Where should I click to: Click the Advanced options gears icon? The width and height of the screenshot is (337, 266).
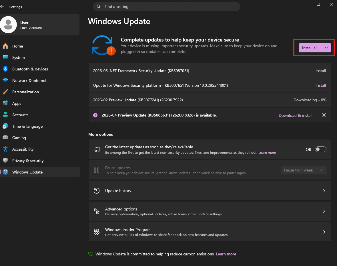coord(97,211)
